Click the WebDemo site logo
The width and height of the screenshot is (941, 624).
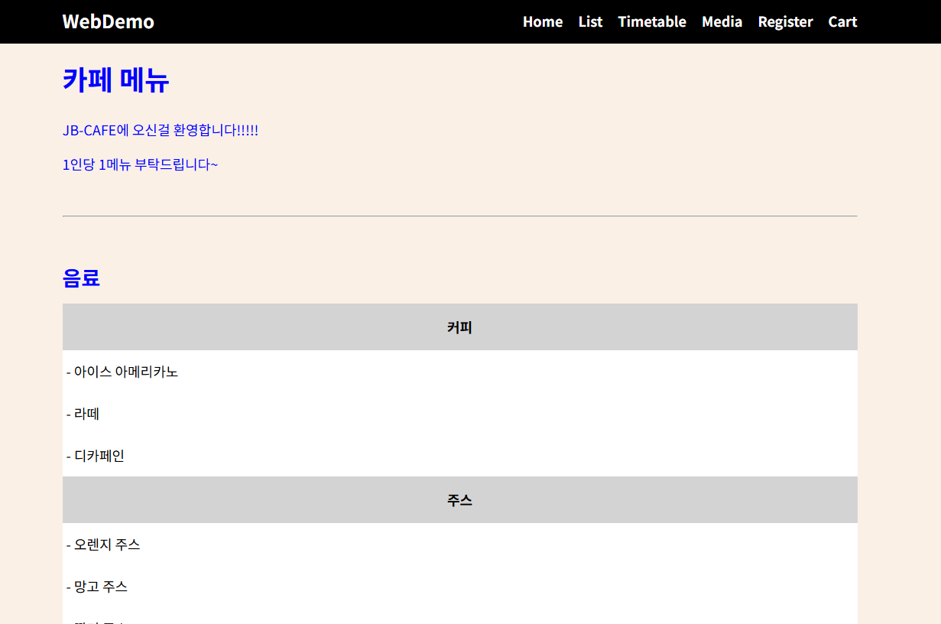[108, 21]
